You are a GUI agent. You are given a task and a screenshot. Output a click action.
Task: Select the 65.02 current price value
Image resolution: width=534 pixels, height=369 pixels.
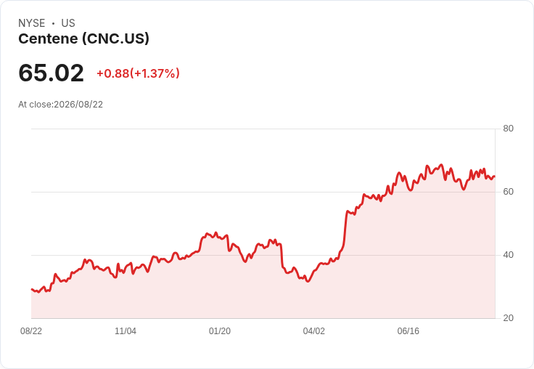(51, 73)
